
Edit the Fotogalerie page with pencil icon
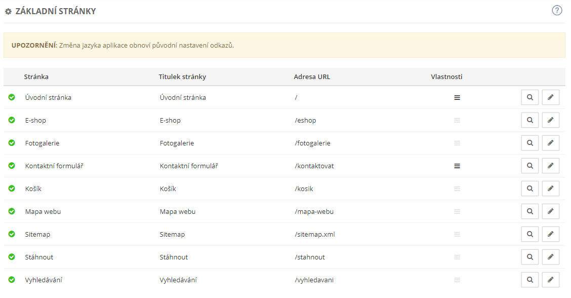(551, 143)
